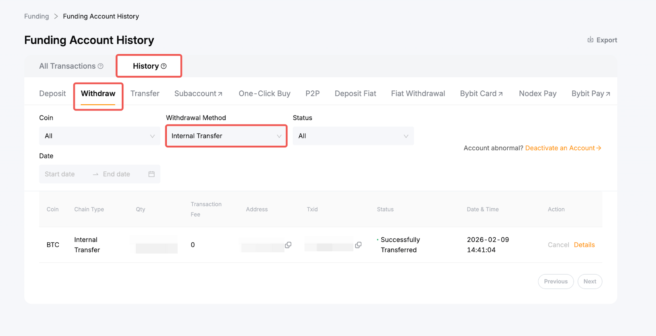Go to the Next page

pos(590,282)
